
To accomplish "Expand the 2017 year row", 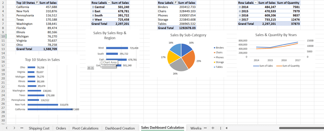I will point(240,20).
